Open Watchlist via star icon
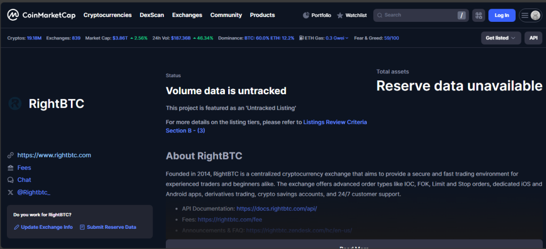Image resolution: width=546 pixels, height=249 pixels. [340, 15]
